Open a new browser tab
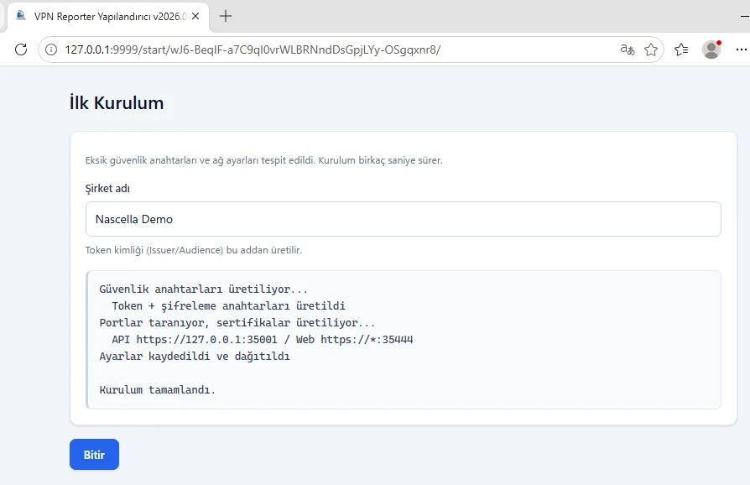Viewport: 750px width, 485px height. (x=226, y=16)
